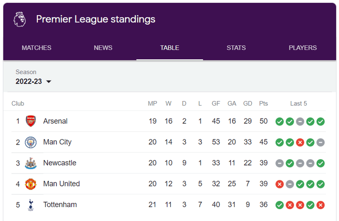
Task: Click the Tottenham cockerel crest
Action: point(31,205)
